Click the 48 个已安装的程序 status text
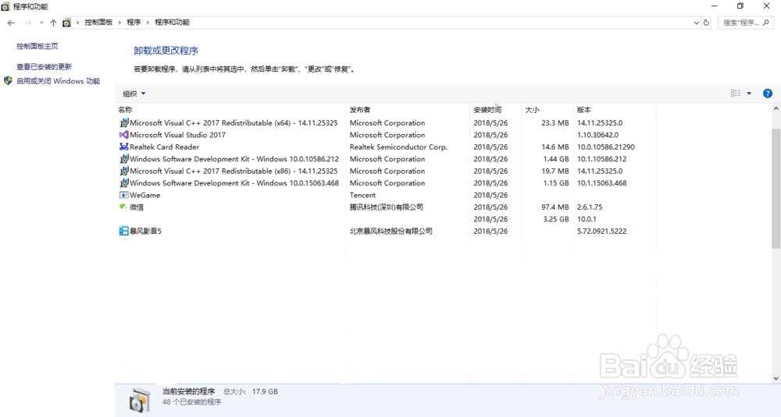The width and height of the screenshot is (781, 417). pos(192,402)
